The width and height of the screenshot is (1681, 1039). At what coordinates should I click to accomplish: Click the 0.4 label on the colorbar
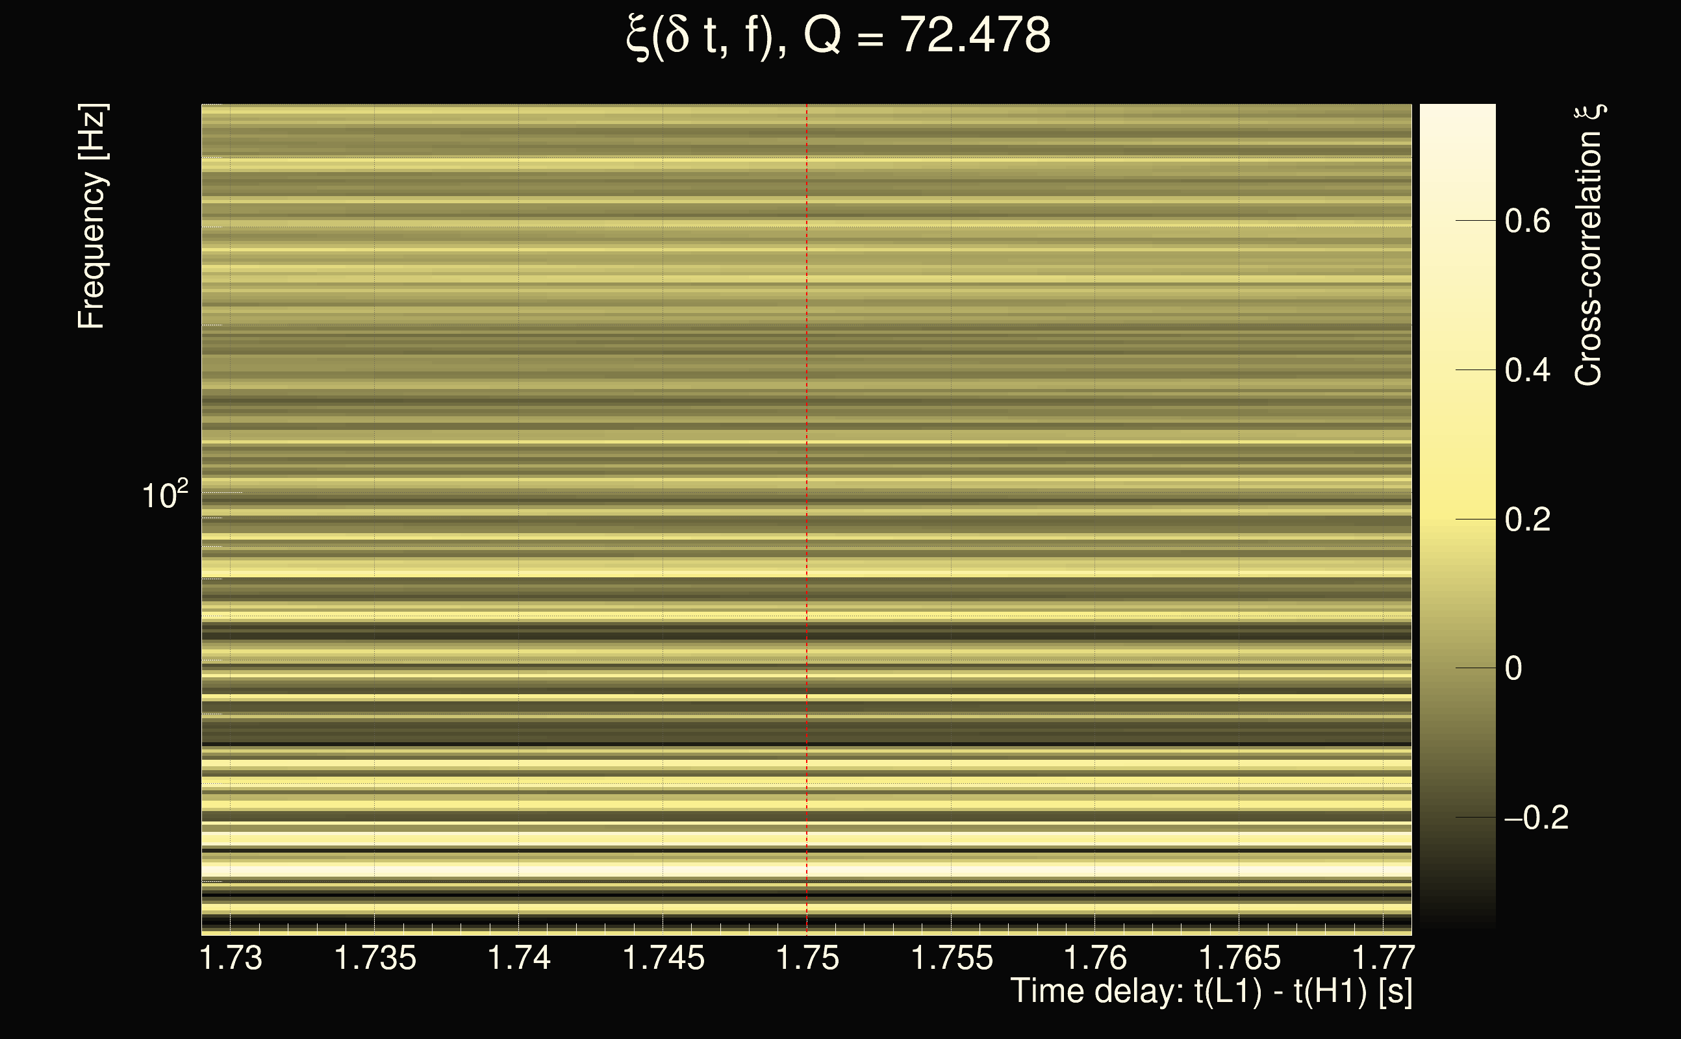coord(1527,370)
